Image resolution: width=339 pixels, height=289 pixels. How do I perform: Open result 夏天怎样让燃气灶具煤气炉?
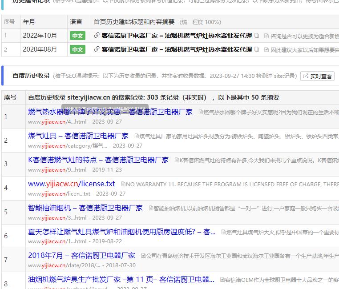122,232
